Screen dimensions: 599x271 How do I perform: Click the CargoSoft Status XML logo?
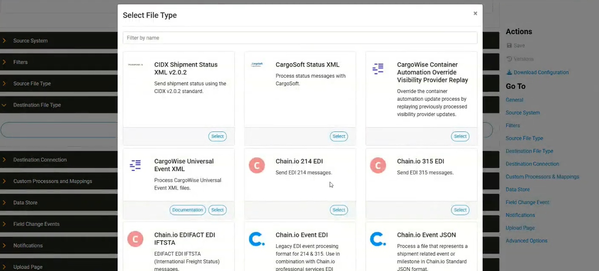coord(257,65)
